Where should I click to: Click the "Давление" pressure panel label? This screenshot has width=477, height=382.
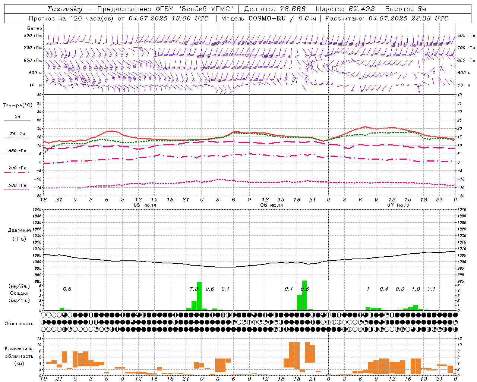click(x=19, y=231)
